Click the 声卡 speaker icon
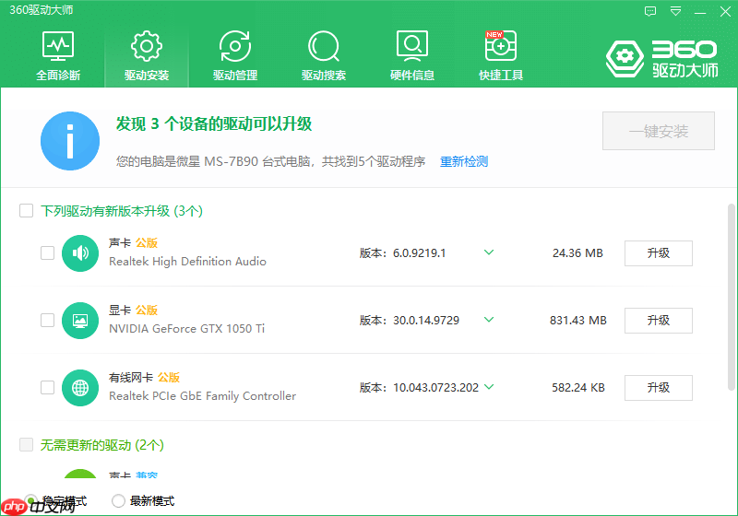The image size is (738, 516). coord(80,253)
